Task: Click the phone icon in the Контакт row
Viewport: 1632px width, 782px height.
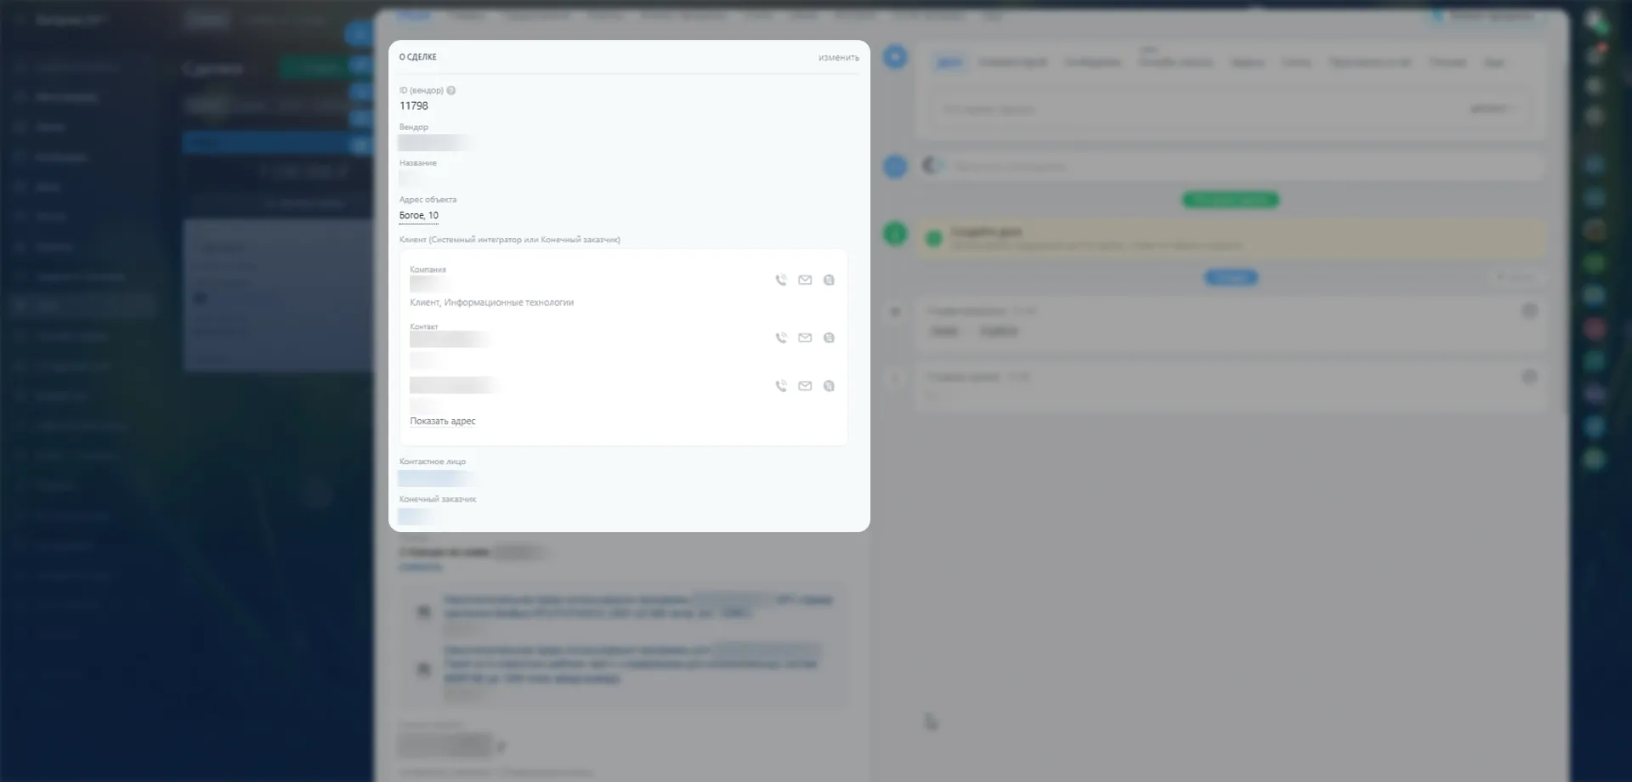Action: click(780, 338)
